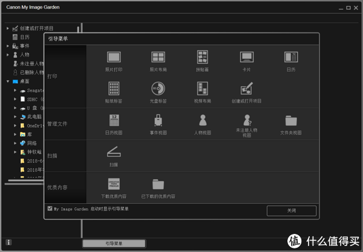Click the 关闭 close button in guide menu
Image resolution: width=363 pixels, height=252 pixels.
coord(292,210)
